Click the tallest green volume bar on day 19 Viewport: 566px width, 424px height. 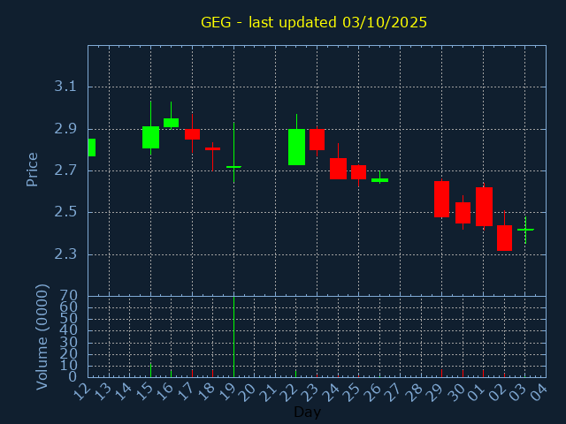click(x=233, y=336)
